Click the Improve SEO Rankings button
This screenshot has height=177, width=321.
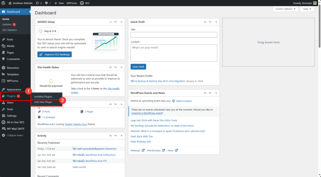pyautogui.click(x=55, y=55)
